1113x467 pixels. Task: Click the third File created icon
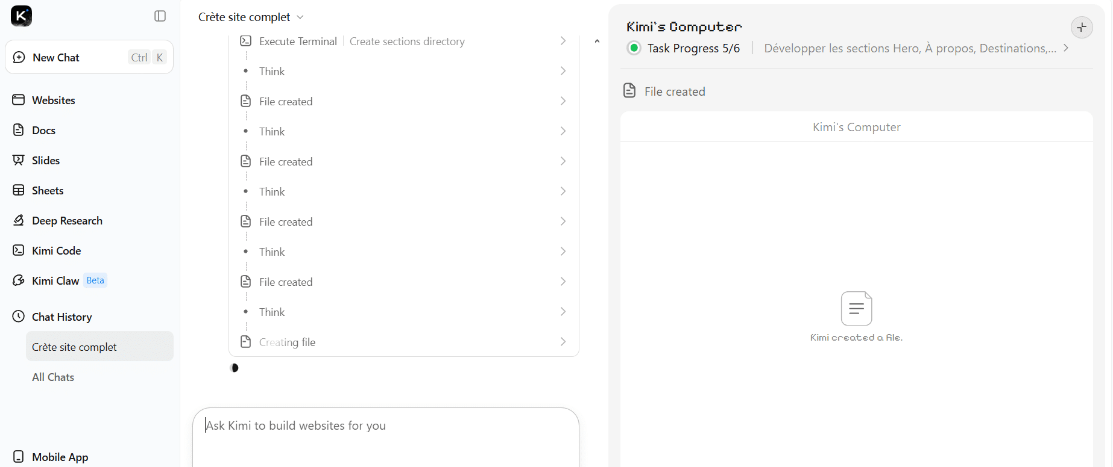coord(245,221)
